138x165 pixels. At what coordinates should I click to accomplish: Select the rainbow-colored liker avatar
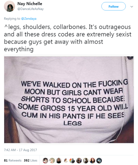(x=72, y=161)
